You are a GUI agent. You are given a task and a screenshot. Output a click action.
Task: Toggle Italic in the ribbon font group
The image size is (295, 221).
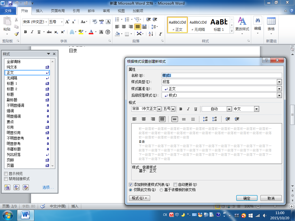(32, 32)
